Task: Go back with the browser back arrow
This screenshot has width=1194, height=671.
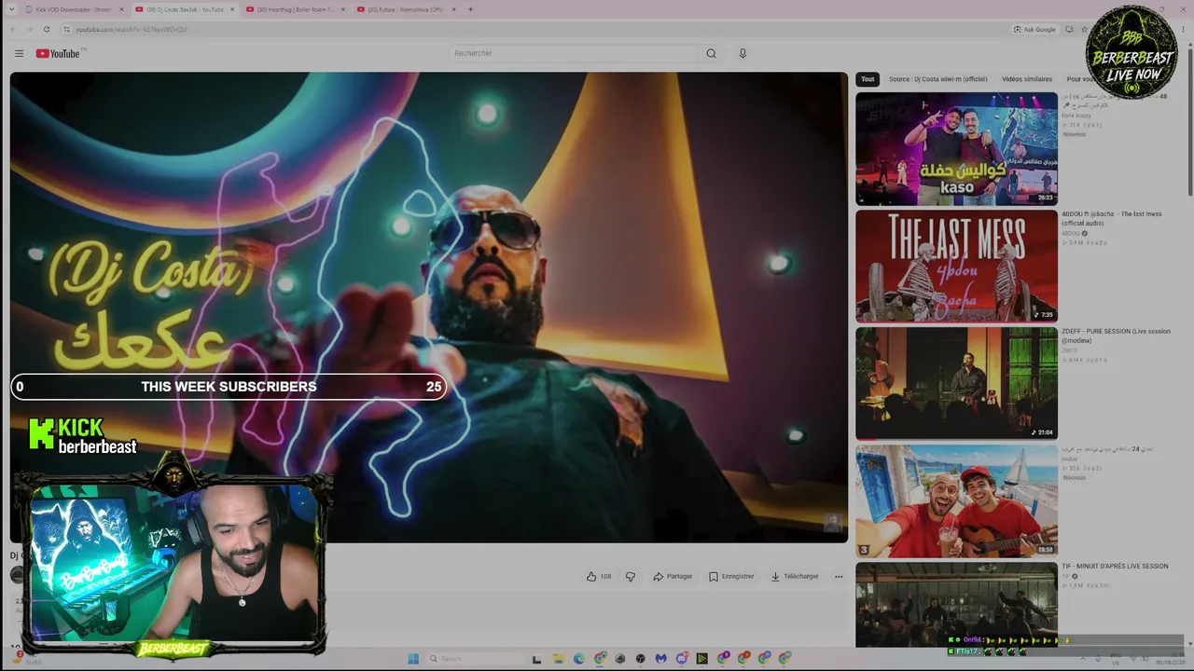Action: [x=13, y=29]
